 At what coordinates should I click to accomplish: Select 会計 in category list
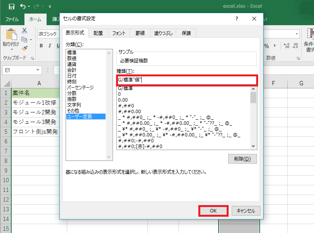click(86, 70)
